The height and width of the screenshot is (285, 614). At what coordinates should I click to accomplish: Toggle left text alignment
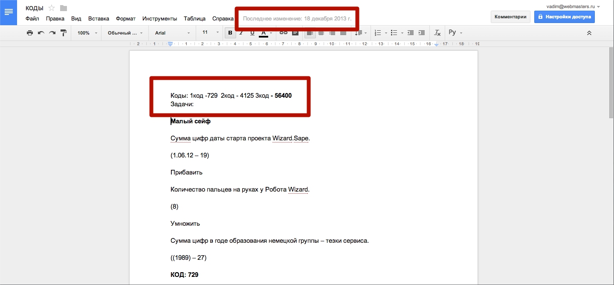(x=310, y=33)
